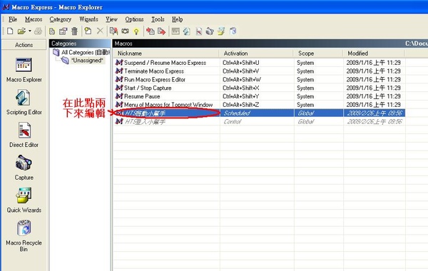Click the Actions panel header button
Viewport: 428px width, 271px height.
coord(24,45)
